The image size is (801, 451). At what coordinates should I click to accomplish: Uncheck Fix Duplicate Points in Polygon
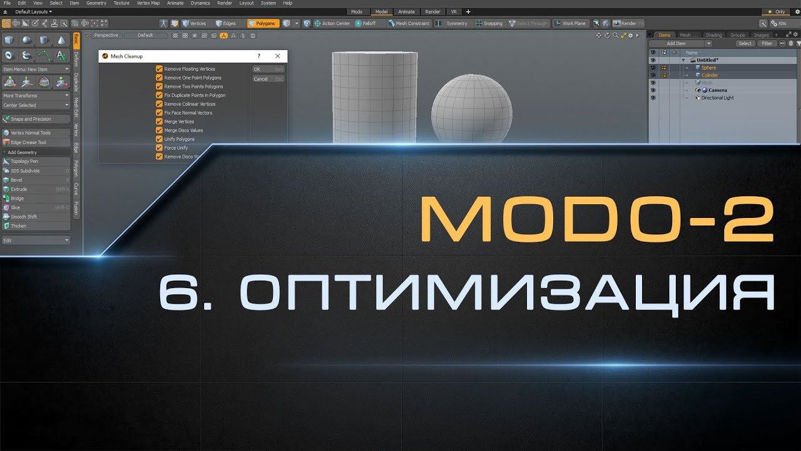tap(159, 95)
